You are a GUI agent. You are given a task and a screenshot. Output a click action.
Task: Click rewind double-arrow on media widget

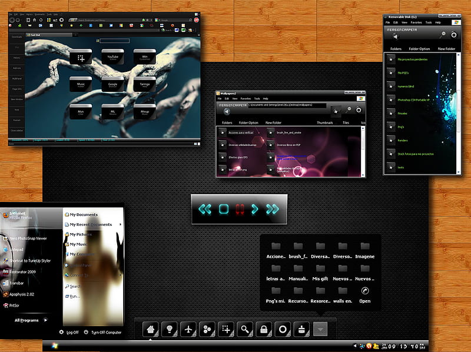click(205, 209)
